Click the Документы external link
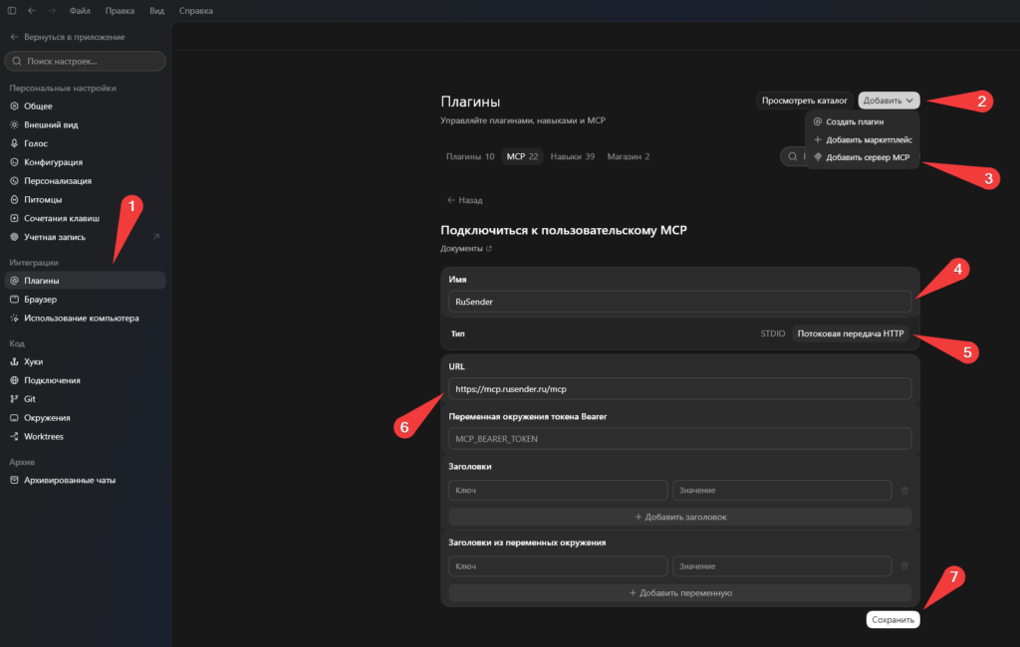 (466, 249)
